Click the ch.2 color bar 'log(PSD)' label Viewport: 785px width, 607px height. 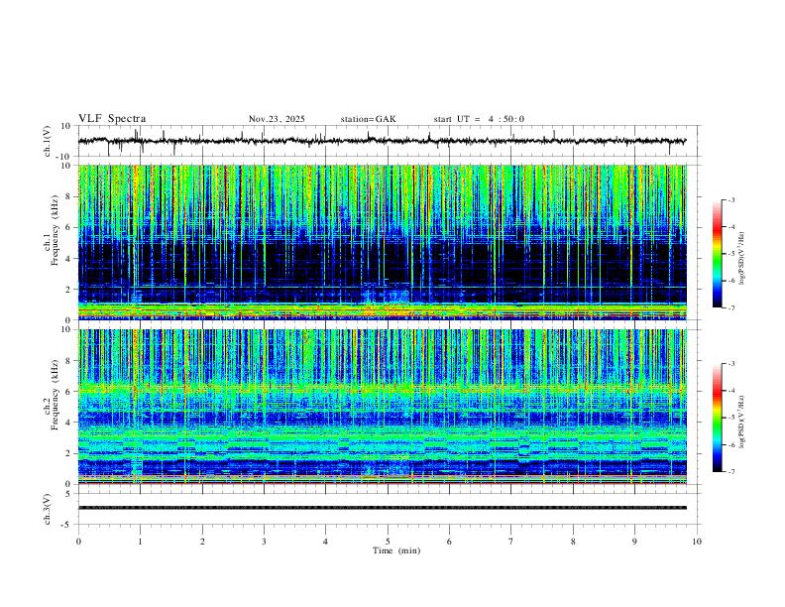click(x=741, y=422)
